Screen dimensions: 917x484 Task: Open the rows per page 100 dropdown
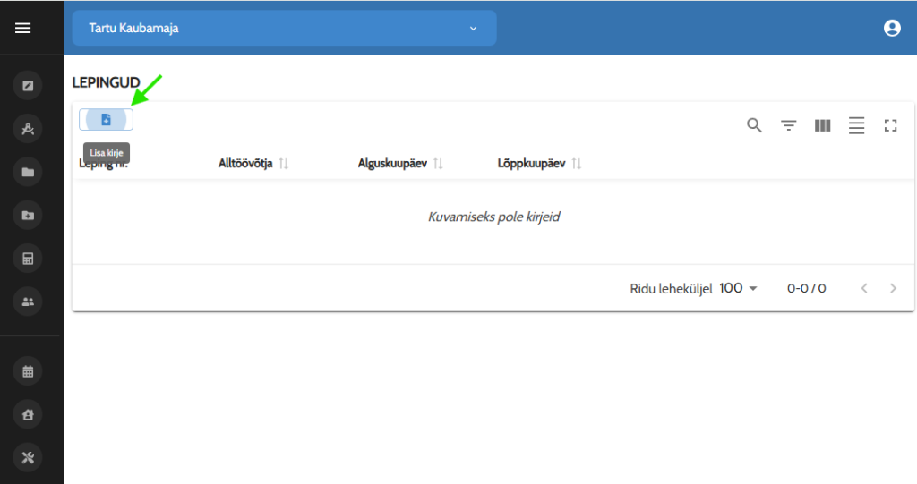pos(738,288)
